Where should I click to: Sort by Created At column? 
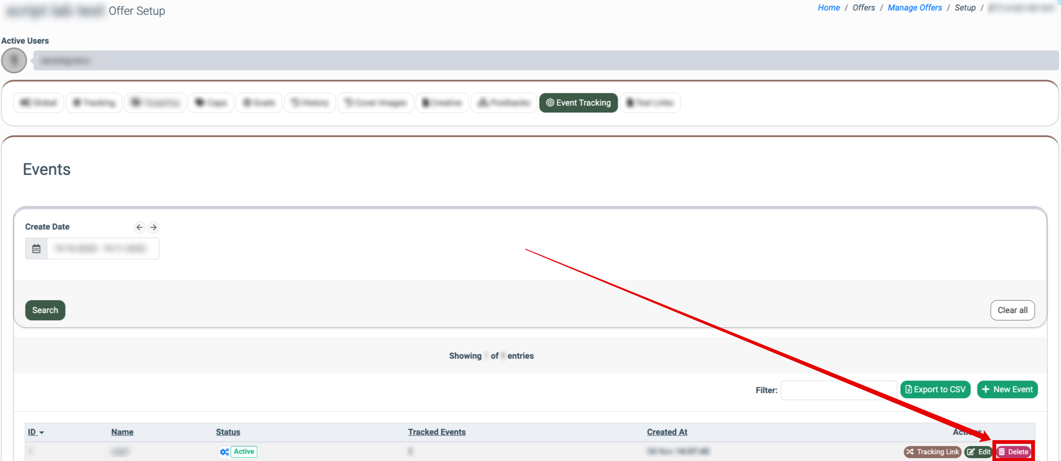coord(667,432)
